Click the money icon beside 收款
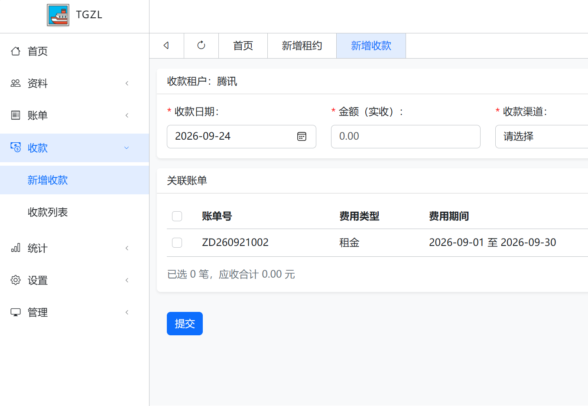 16,147
